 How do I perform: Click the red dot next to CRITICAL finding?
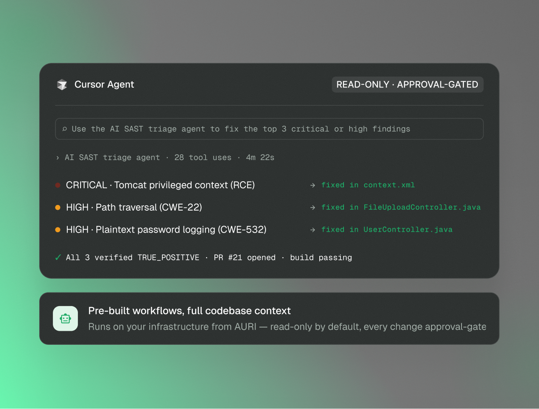click(58, 185)
